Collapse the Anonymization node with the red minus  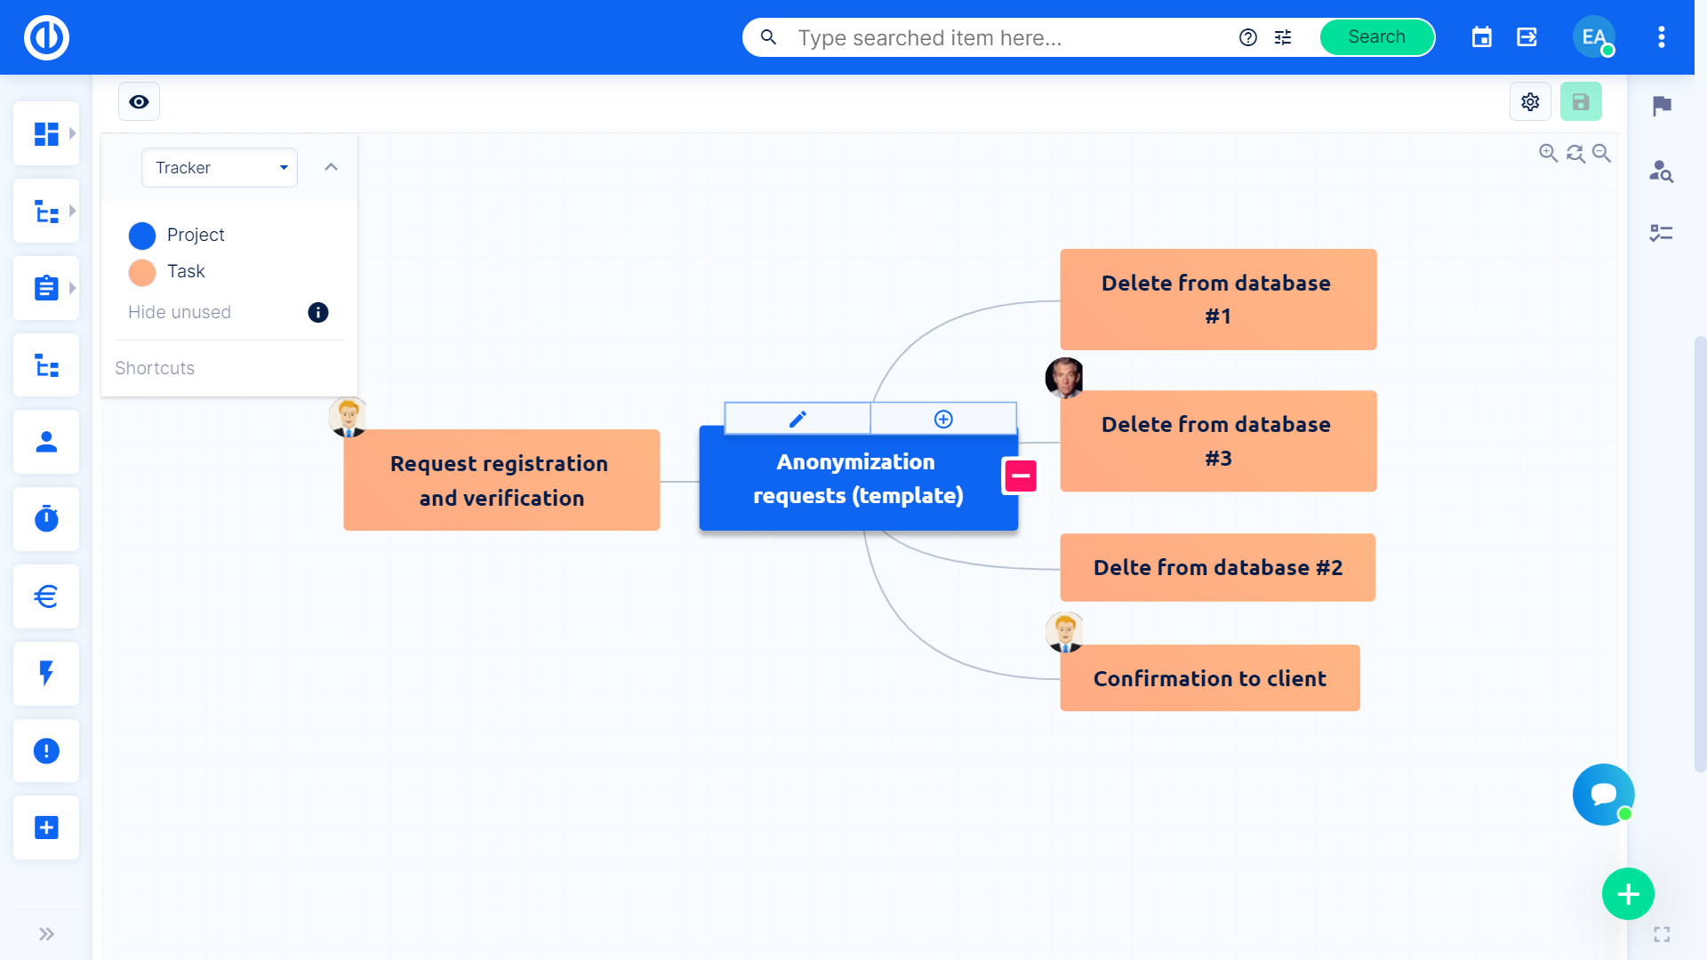pyautogui.click(x=1021, y=476)
